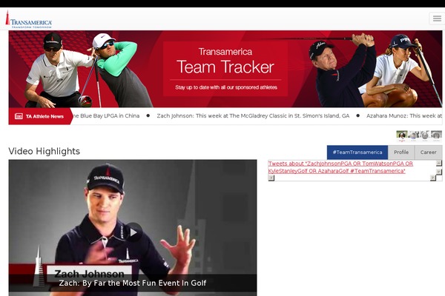Select the first athlete thumbnail with red label
Screen dimensions: 445x296
coord(402,136)
